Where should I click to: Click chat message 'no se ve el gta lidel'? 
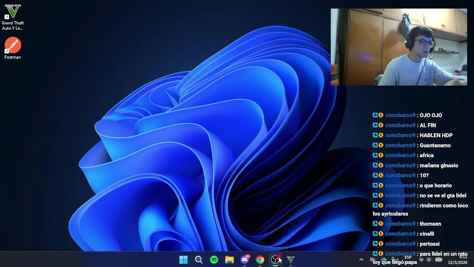[443, 195]
